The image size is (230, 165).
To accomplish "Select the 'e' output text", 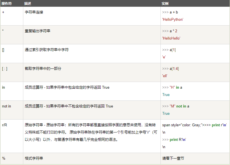I will pos(164,57).
